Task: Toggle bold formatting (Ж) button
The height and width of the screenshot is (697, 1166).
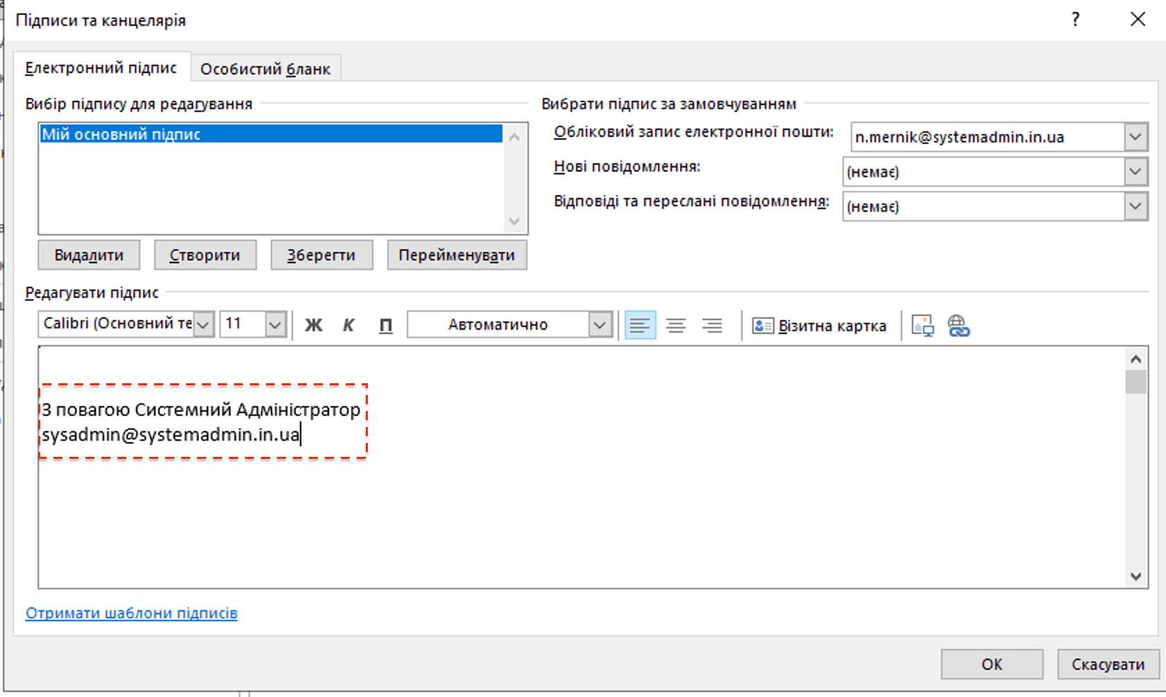Action: (314, 325)
